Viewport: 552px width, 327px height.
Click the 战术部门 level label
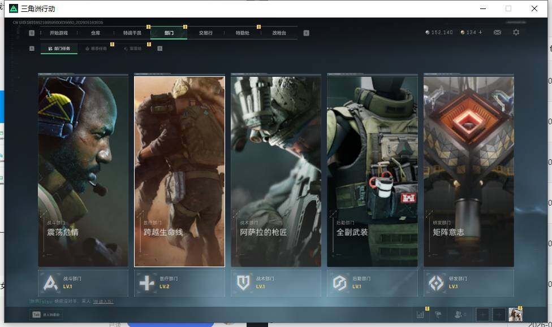click(261, 286)
